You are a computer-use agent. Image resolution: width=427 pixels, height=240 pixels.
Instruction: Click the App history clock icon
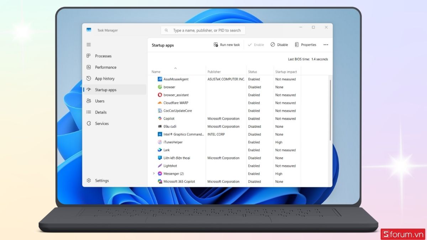pyautogui.click(x=89, y=79)
